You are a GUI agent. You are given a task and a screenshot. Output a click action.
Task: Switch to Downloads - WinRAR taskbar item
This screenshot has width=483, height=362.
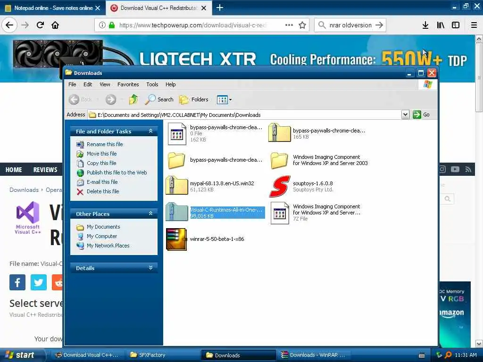tap(314, 355)
